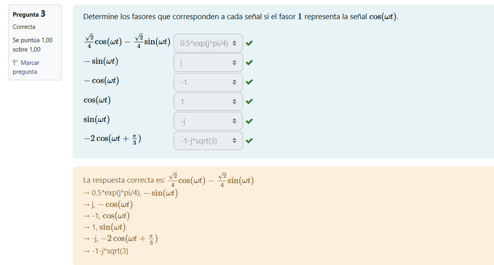
Task: Click the stepper arrows of the 0.5*exp(j*pi/4) select
Action: (x=234, y=43)
